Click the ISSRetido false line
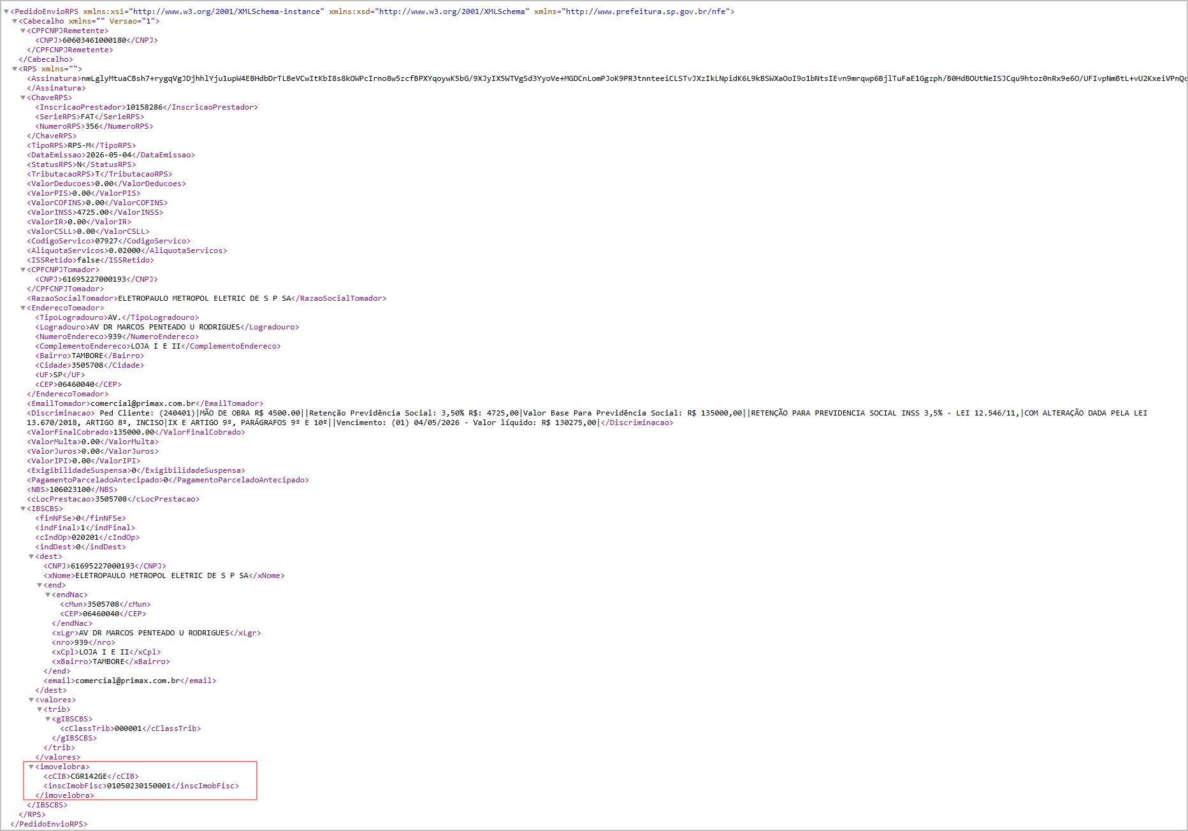 coord(91,260)
